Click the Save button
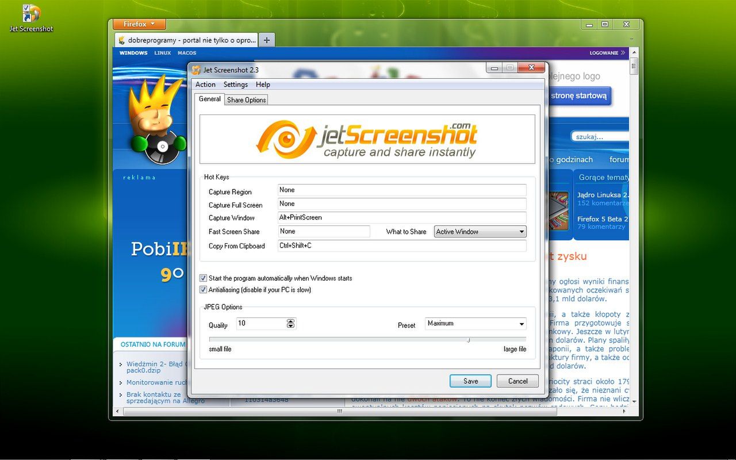The width and height of the screenshot is (736, 460). [x=470, y=381]
